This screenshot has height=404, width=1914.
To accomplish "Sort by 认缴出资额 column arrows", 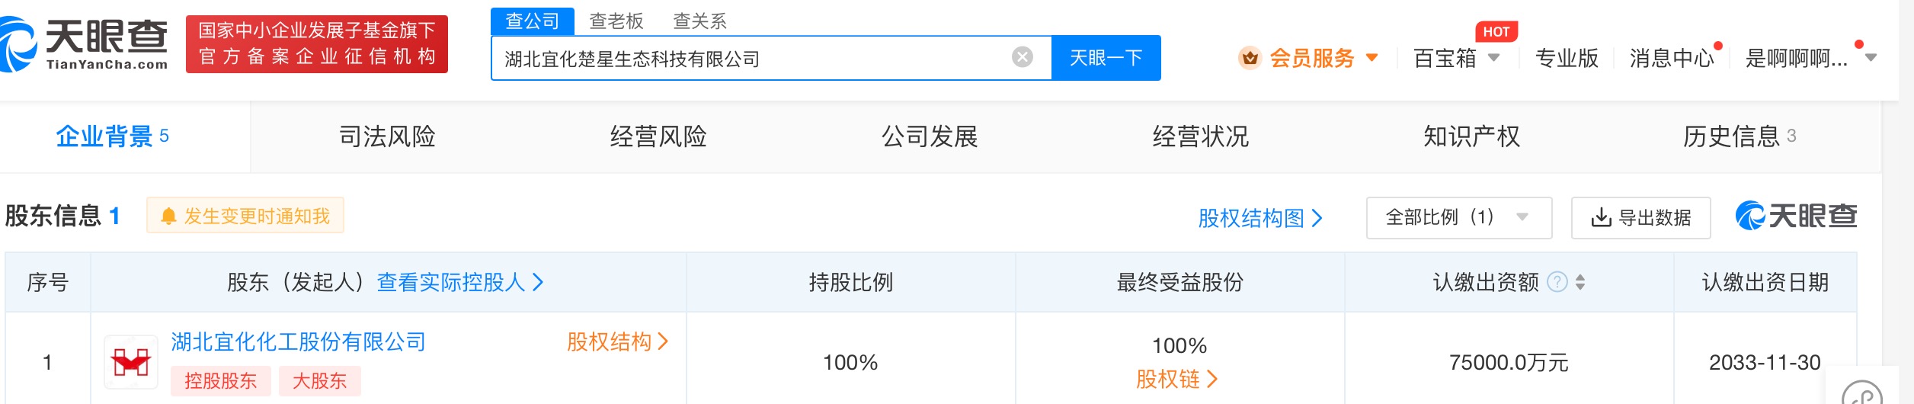I will [1580, 282].
